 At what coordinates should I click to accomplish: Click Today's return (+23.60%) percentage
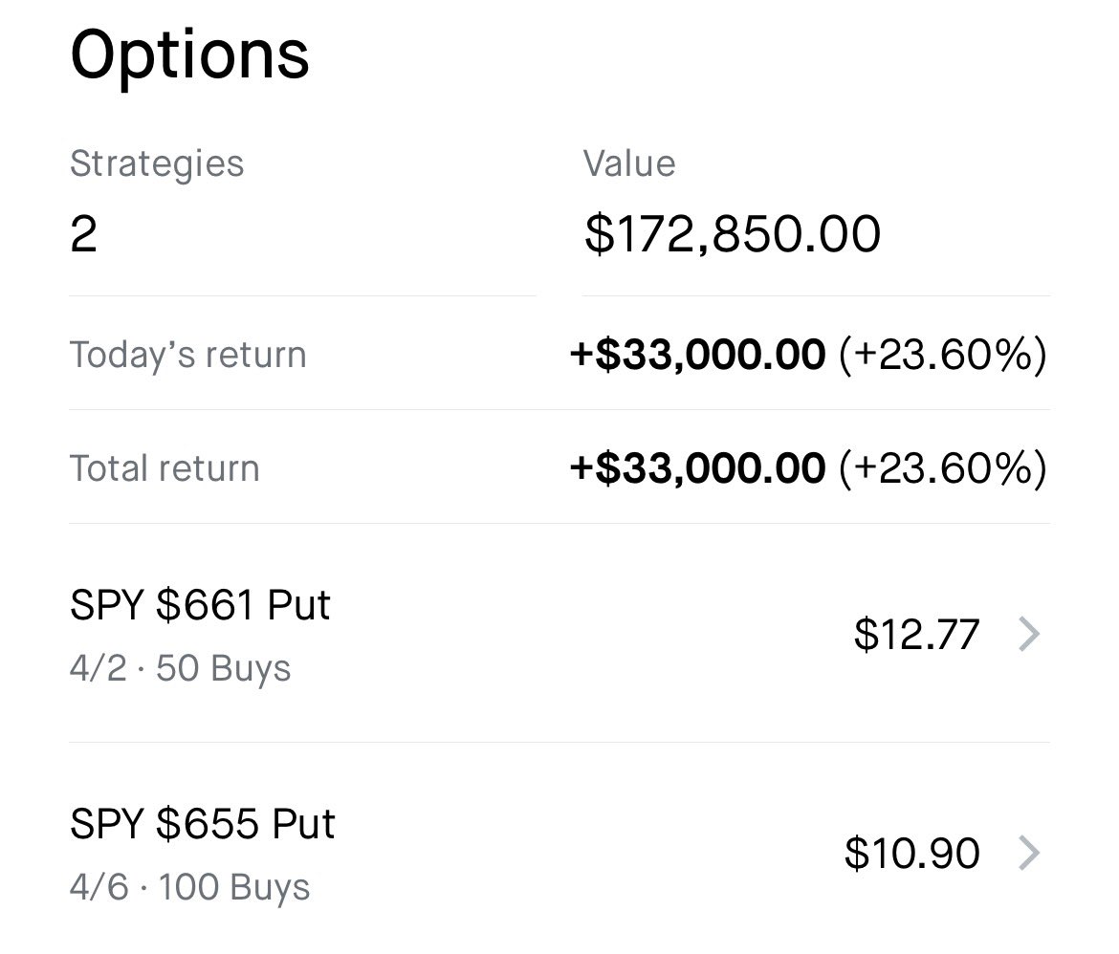point(942,355)
